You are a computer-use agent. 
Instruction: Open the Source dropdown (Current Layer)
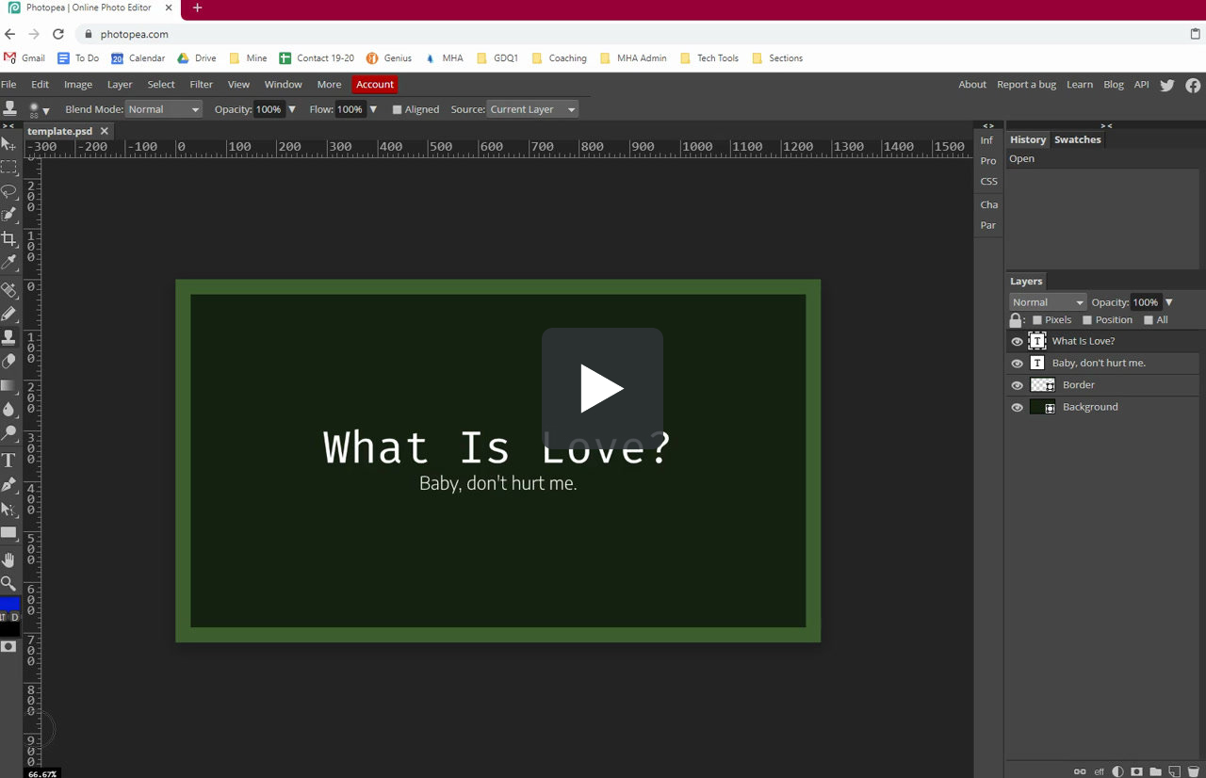[x=532, y=109]
